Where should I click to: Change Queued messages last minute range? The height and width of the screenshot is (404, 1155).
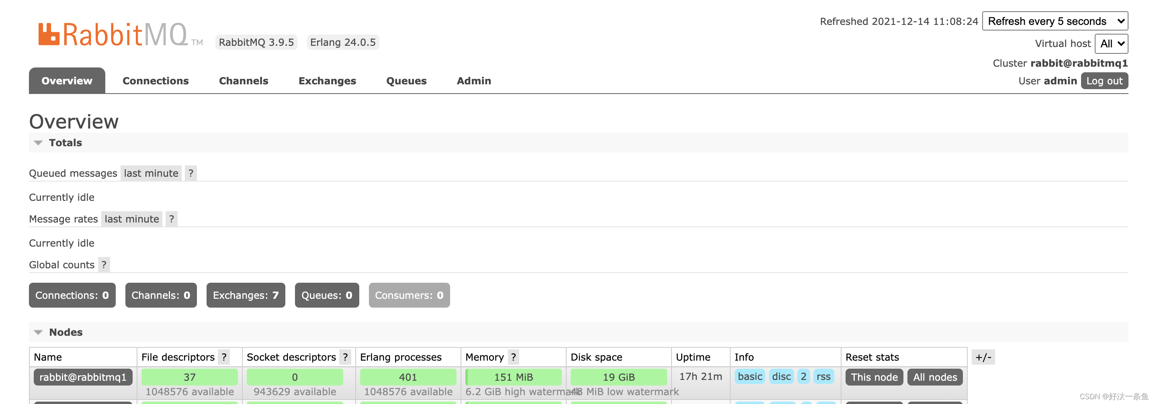pos(151,173)
